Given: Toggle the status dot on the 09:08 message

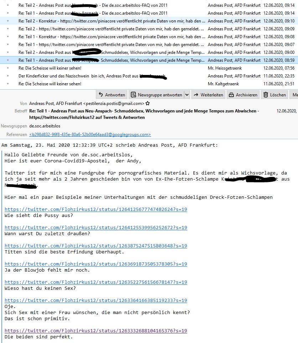Looking at the screenshot, I should 8,37.
